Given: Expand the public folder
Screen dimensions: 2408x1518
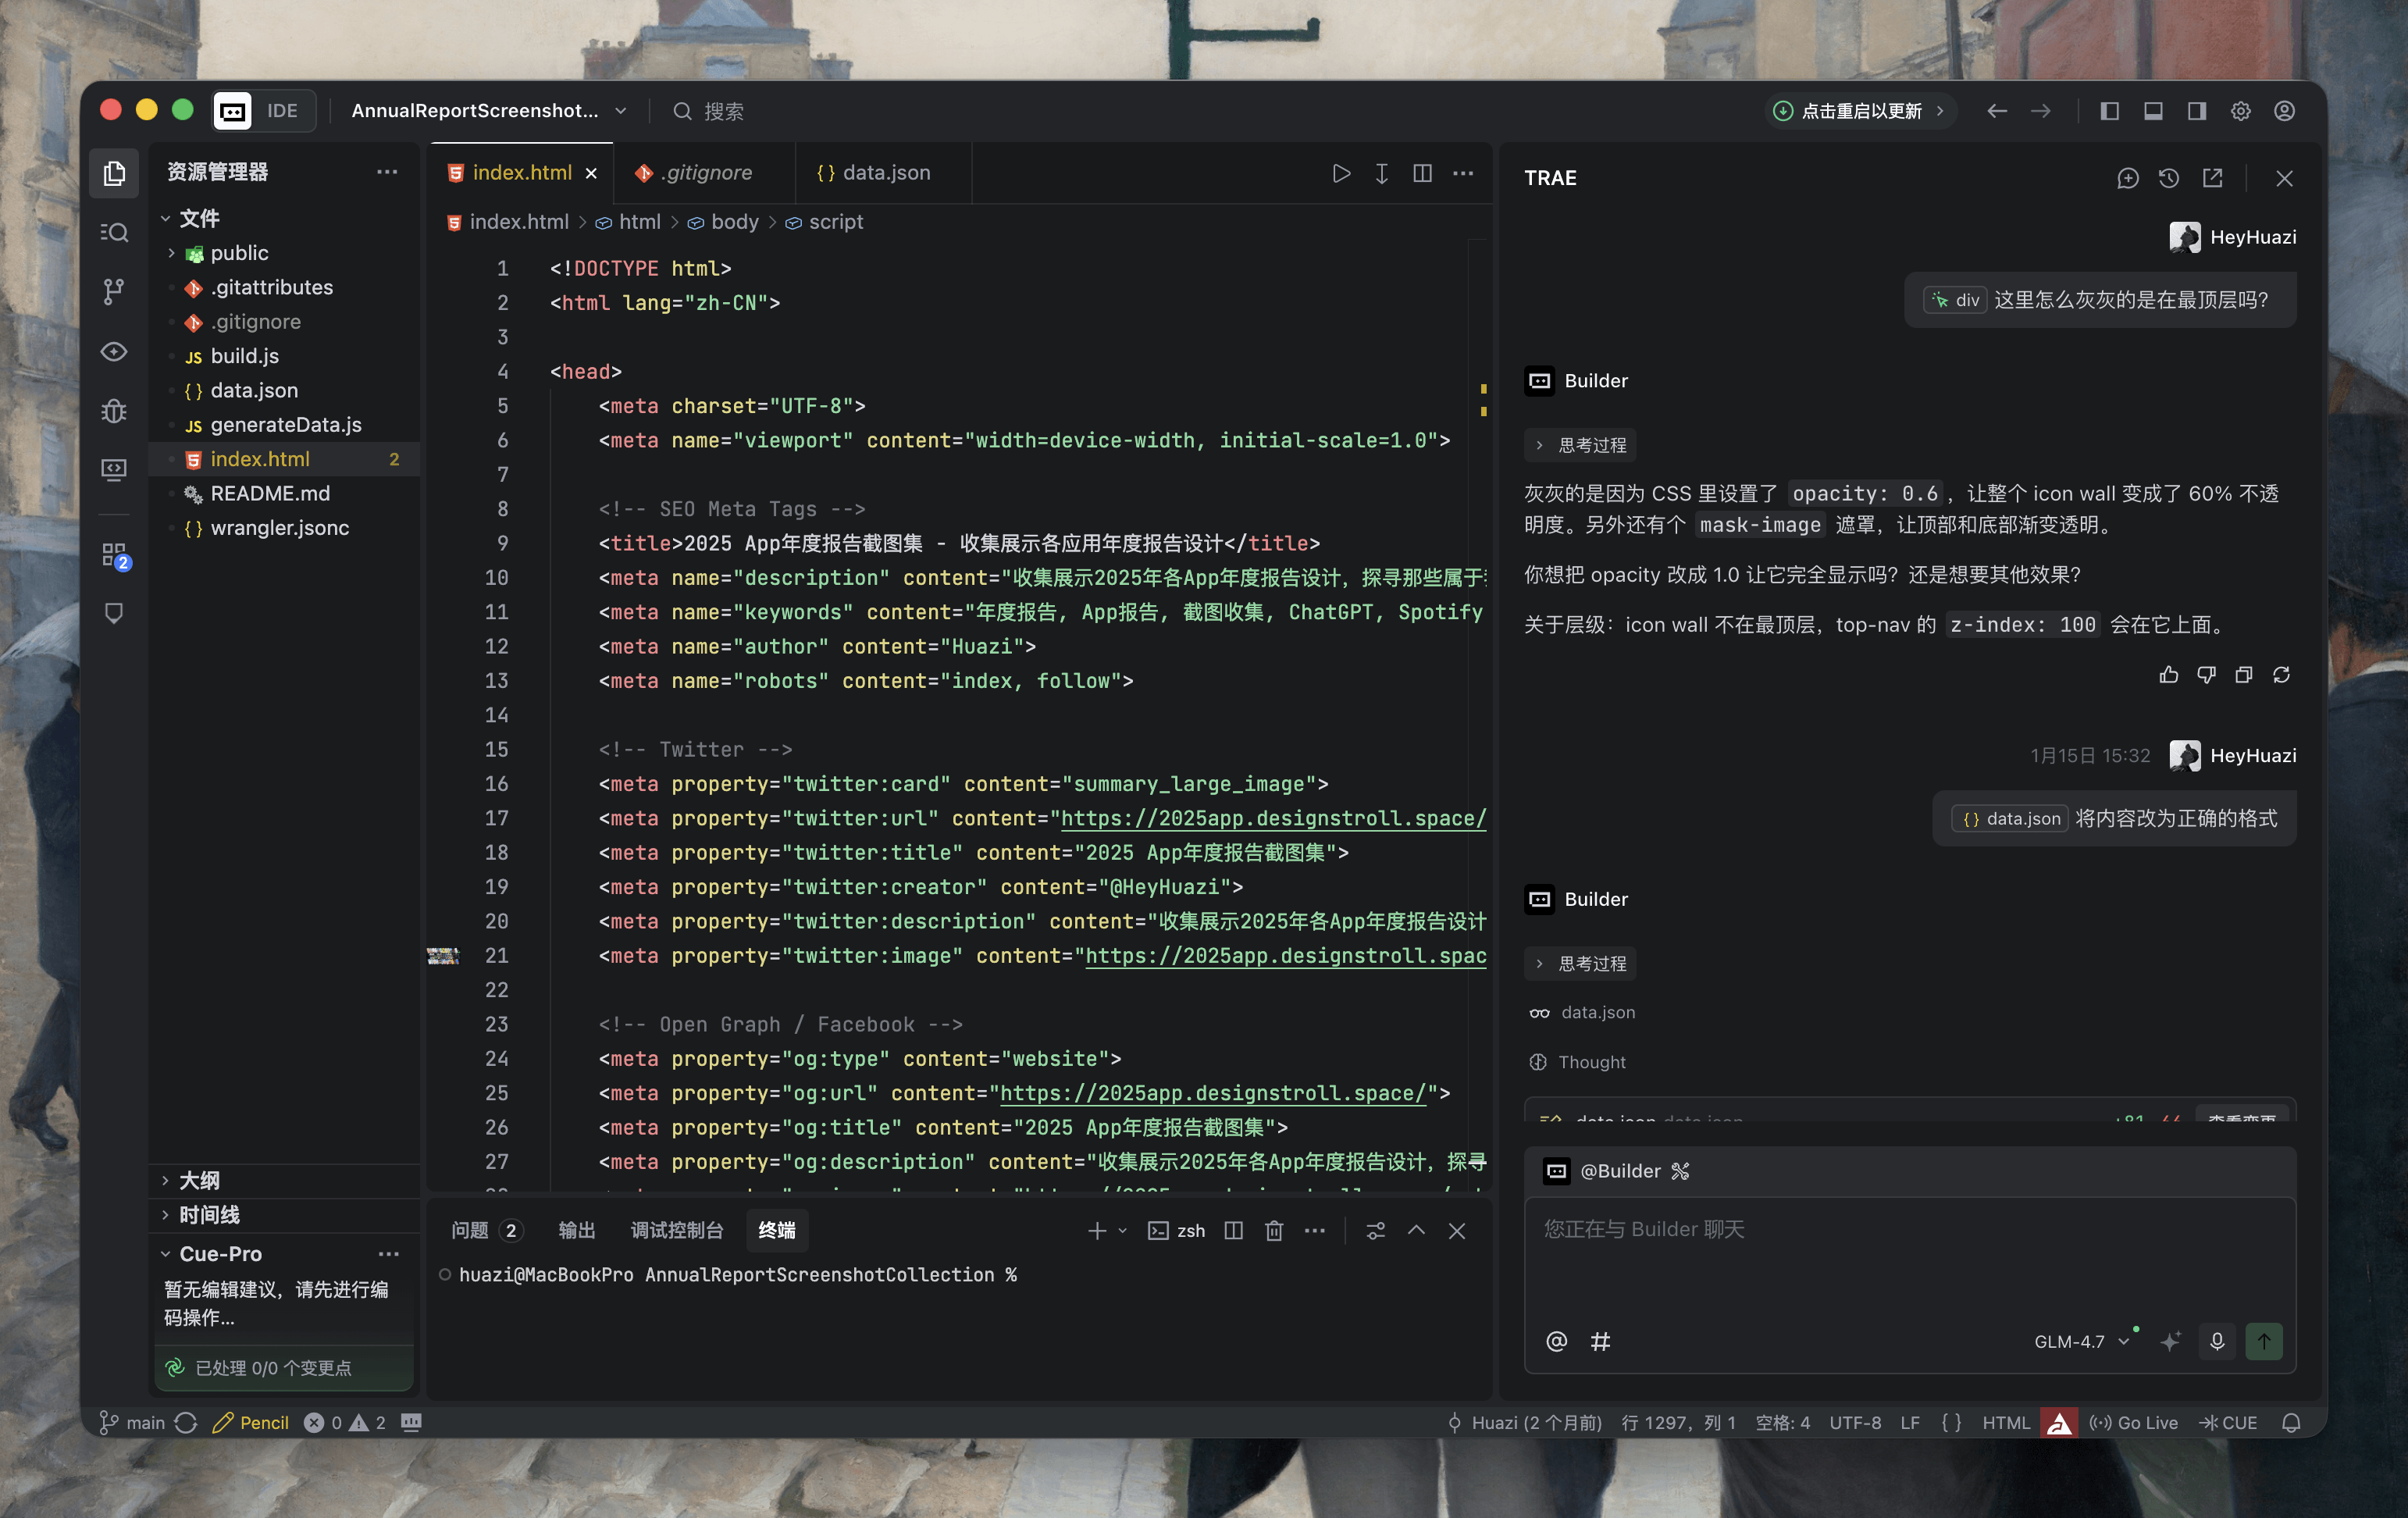Looking at the screenshot, I should point(238,253).
